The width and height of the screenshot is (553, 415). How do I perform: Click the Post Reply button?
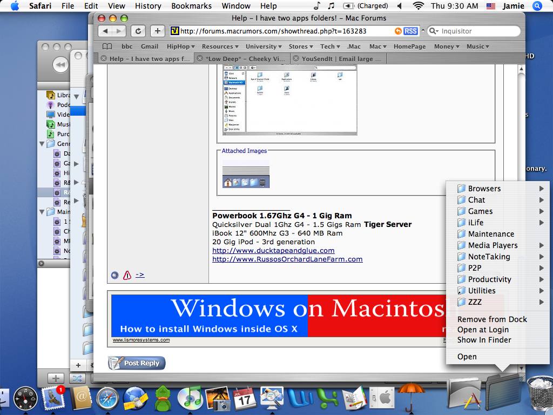(137, 363)
